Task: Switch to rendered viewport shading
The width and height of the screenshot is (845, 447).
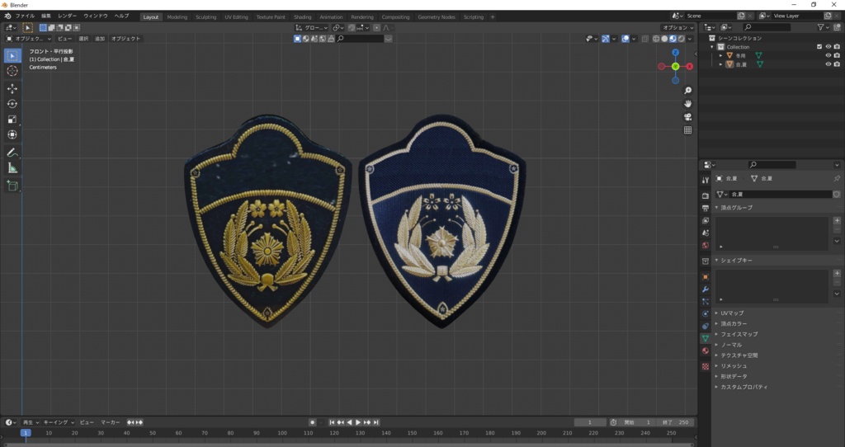Action: pos(682,39)
